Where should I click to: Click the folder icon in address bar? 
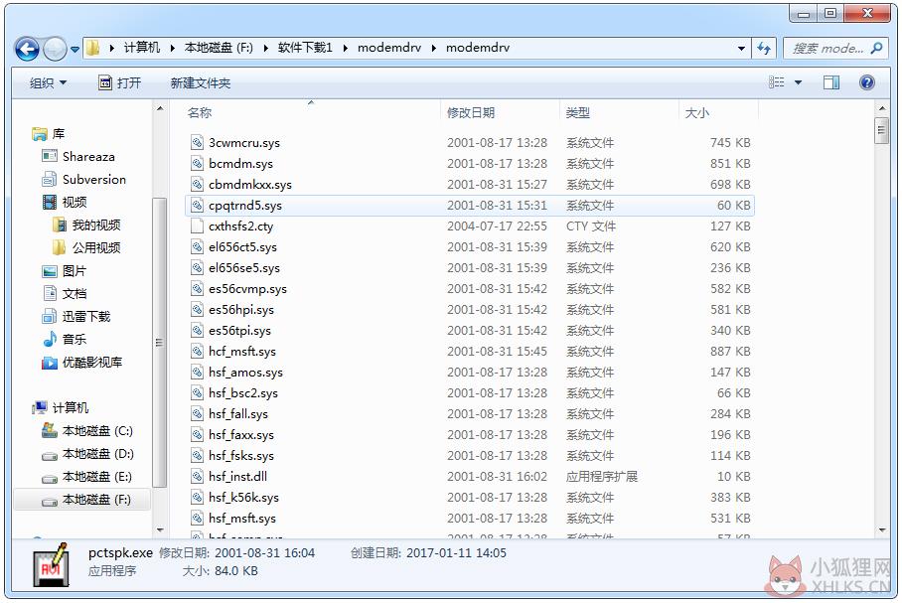tap(93, 48)
